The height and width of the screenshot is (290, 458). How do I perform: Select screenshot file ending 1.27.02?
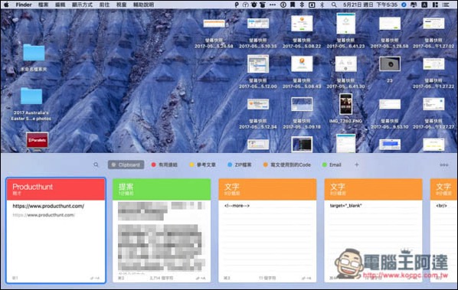pyautogui.click(x=433, y=33)
